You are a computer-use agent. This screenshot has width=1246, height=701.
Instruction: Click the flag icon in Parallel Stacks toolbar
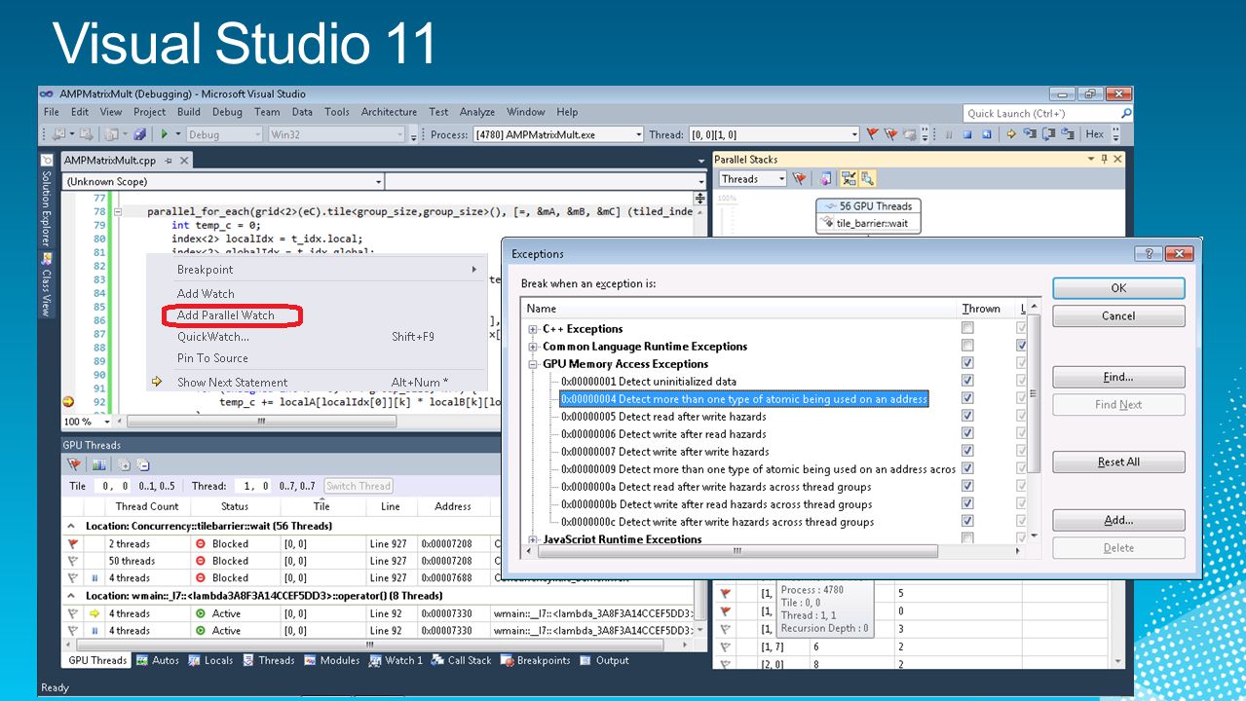click(x=800, y=178)
